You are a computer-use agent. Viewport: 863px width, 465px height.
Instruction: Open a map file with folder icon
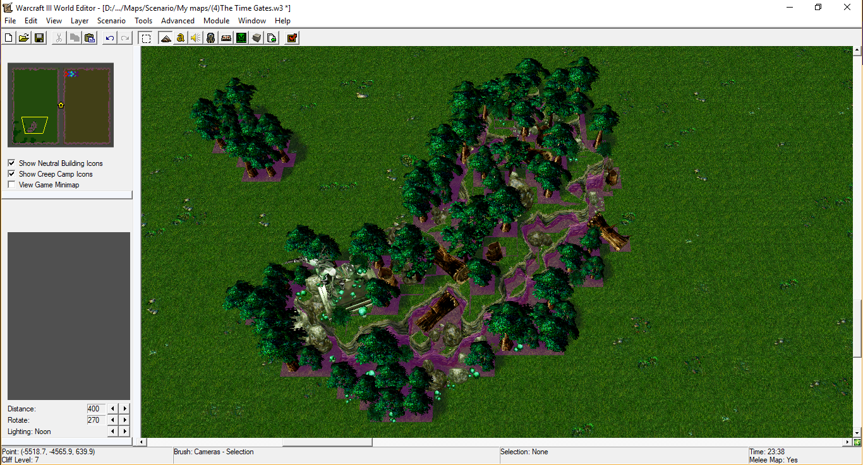pyautogui.click(x=24, y=38)
